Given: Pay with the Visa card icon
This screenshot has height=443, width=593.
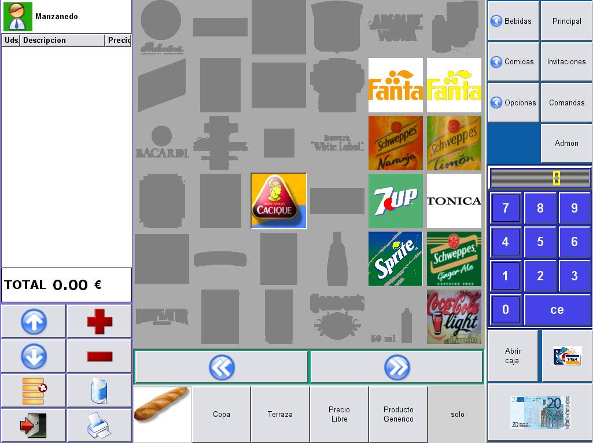Looking at the screenshot, I should coord(566,356).
